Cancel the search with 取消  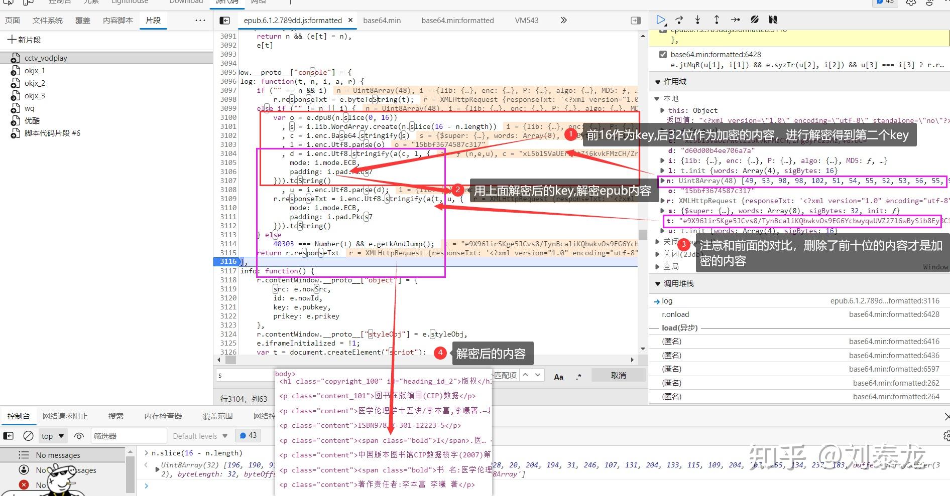pyautogui.click(x=618, y=376)
